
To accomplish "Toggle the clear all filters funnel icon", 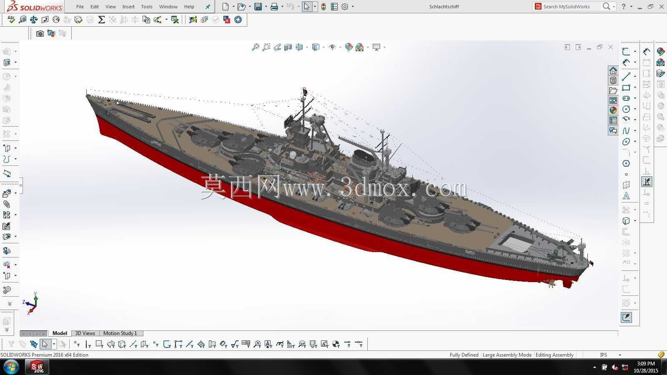I will 23,344.
